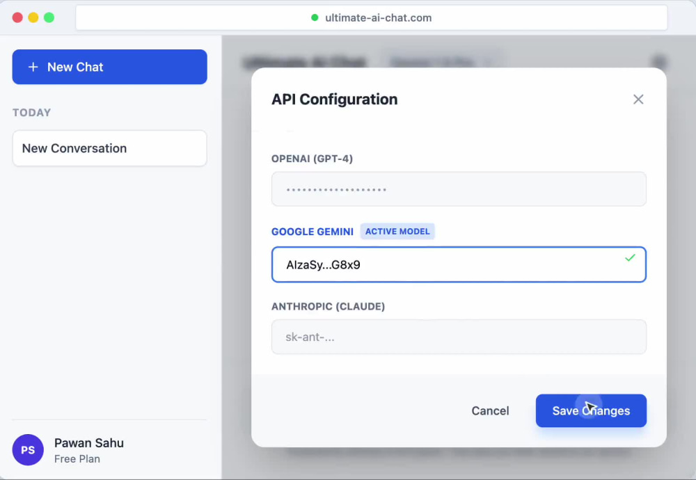
Task: Click the red window close button
Action: 17,18
